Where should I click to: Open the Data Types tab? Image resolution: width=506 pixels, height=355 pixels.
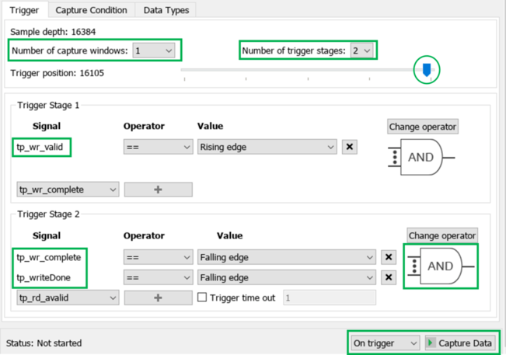[166, 10]
